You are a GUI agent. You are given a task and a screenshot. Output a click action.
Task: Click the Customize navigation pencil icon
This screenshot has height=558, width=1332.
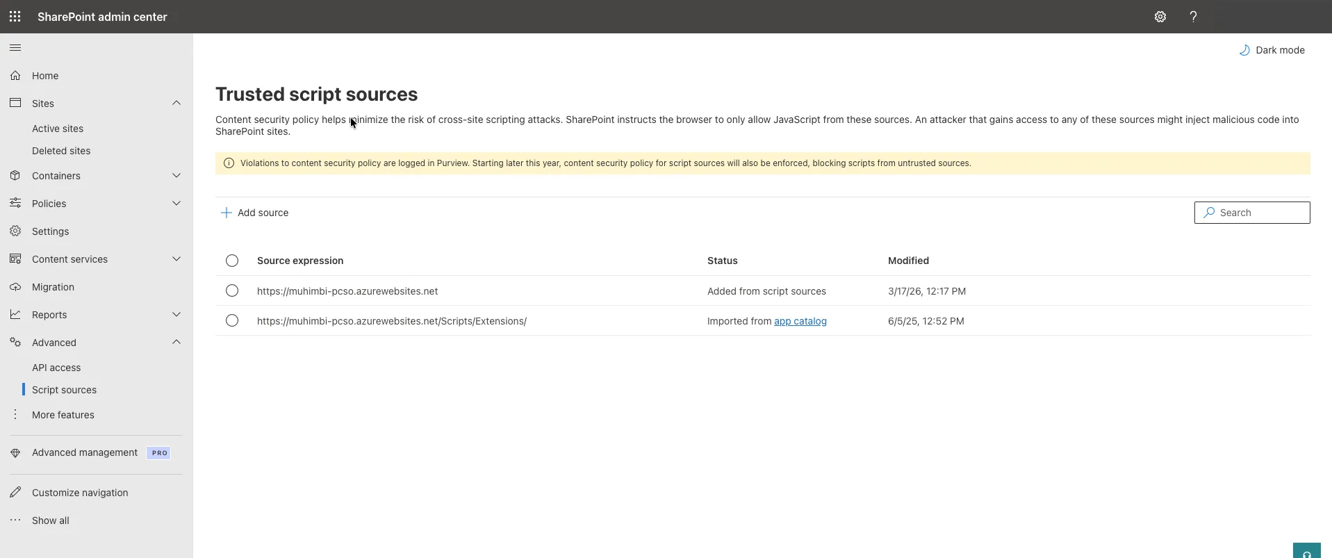[x=15, y=492]
